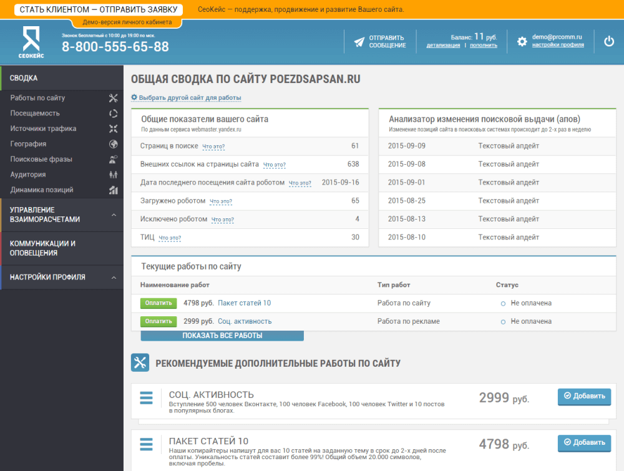Click Выбрать другой сайт для работы link

[190, 97]
